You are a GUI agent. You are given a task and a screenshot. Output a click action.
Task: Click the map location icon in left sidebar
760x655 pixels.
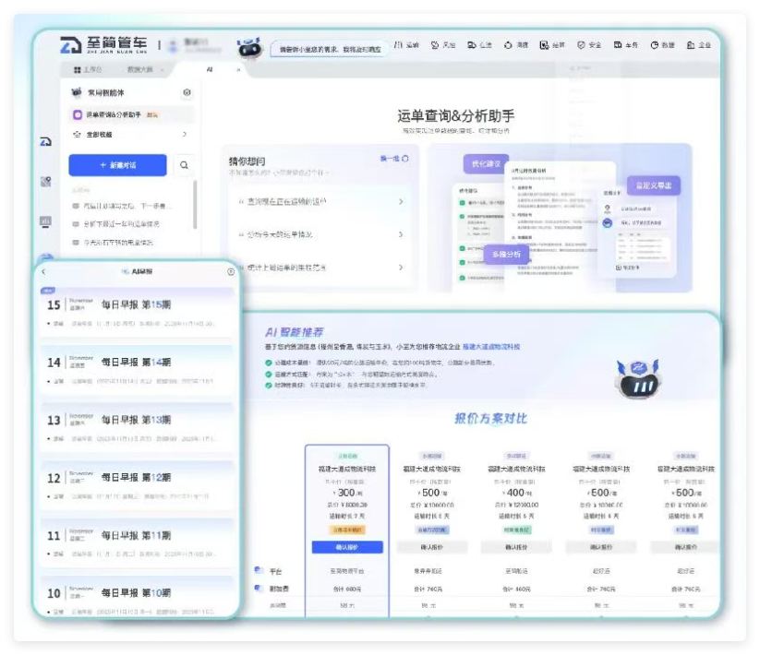tap(45, 182)
